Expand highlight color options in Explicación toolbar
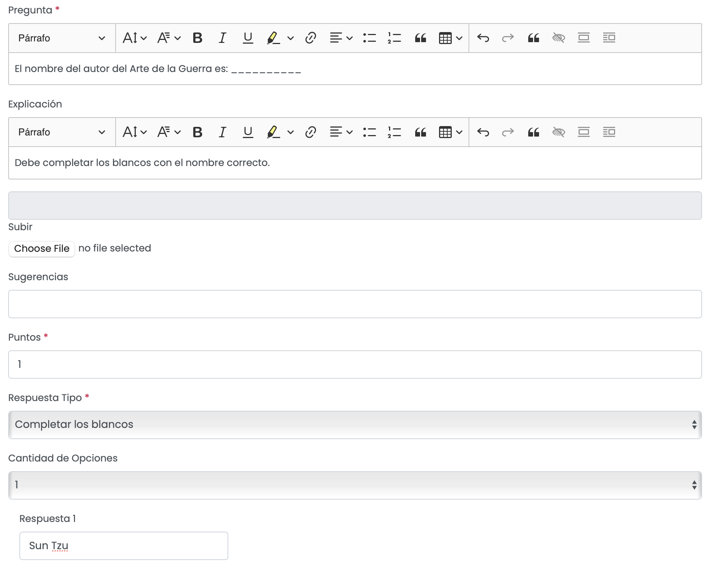This screenshot has width=711, height=585. coord(291,132)
